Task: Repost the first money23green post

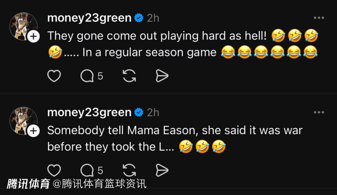Action: click(x=129, y=76)
